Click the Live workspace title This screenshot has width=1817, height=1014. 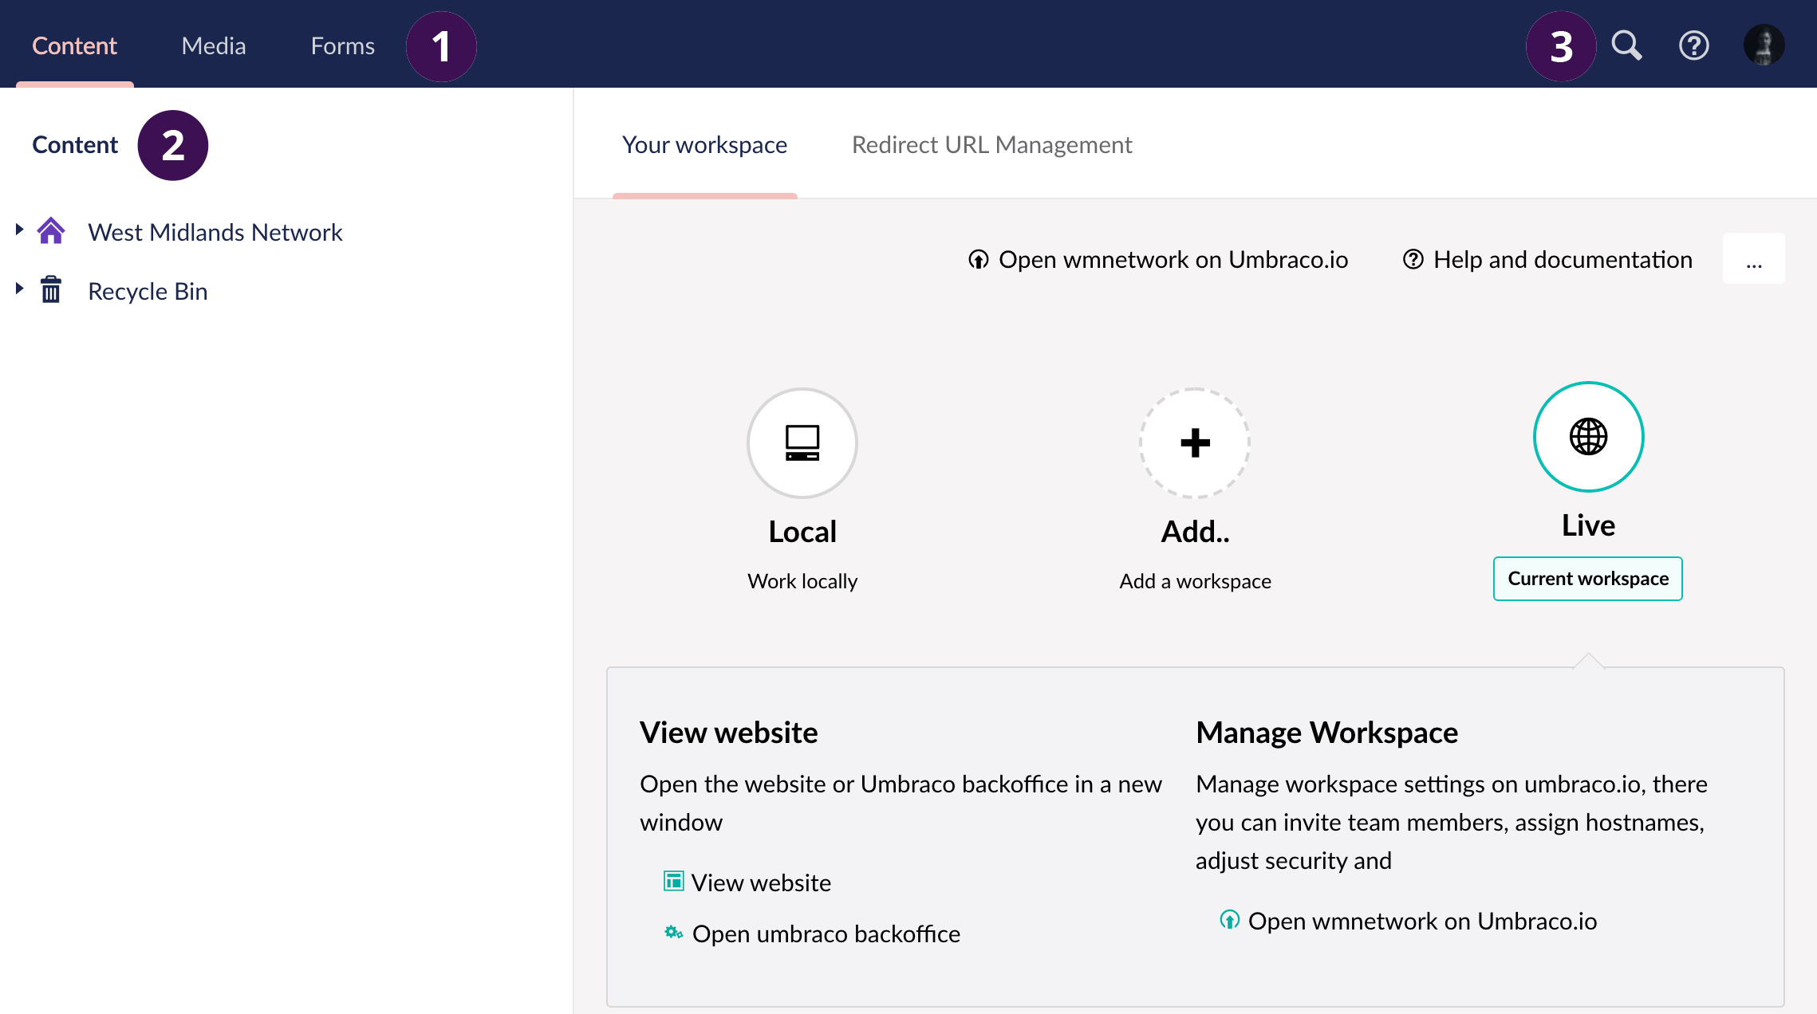[x=1588, y=525]
